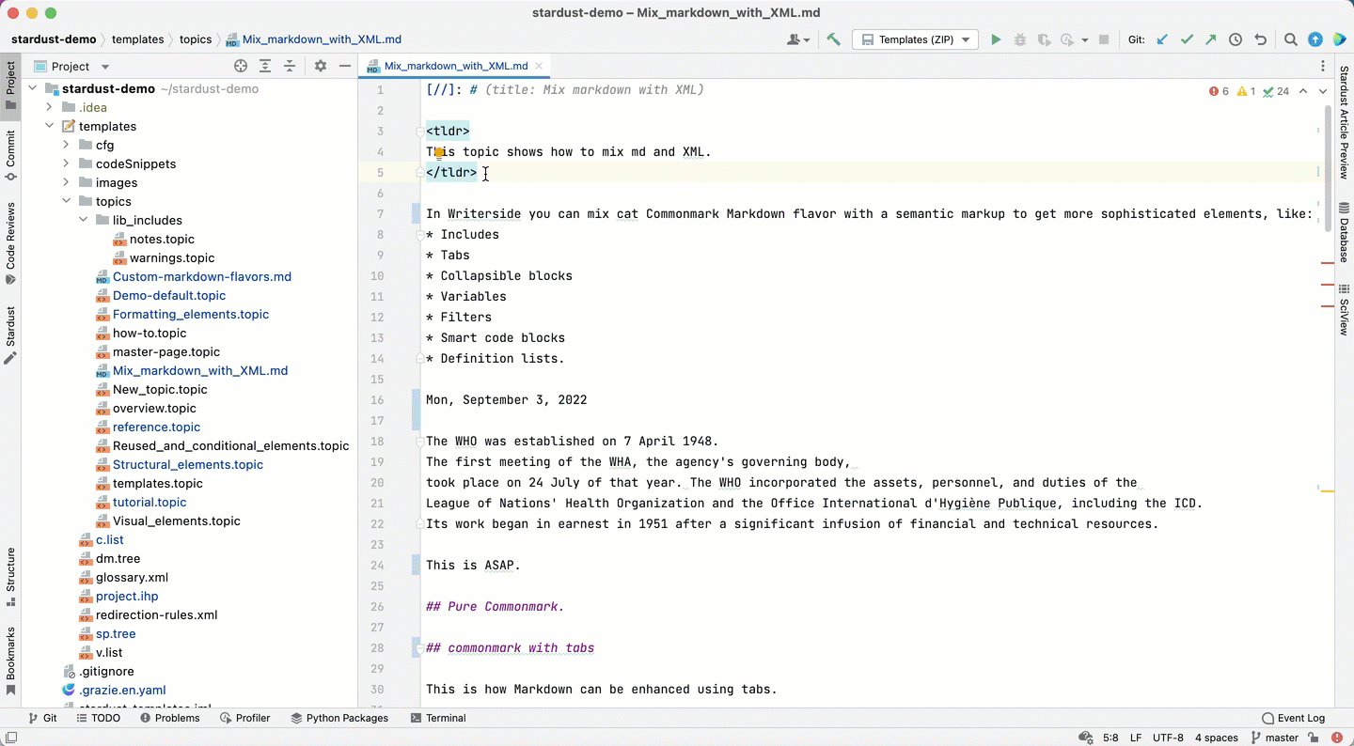This screenshot has width=1354, height=746.
Task: Toggle tool window bars in bottom-left corner
Action: (10, 738)
